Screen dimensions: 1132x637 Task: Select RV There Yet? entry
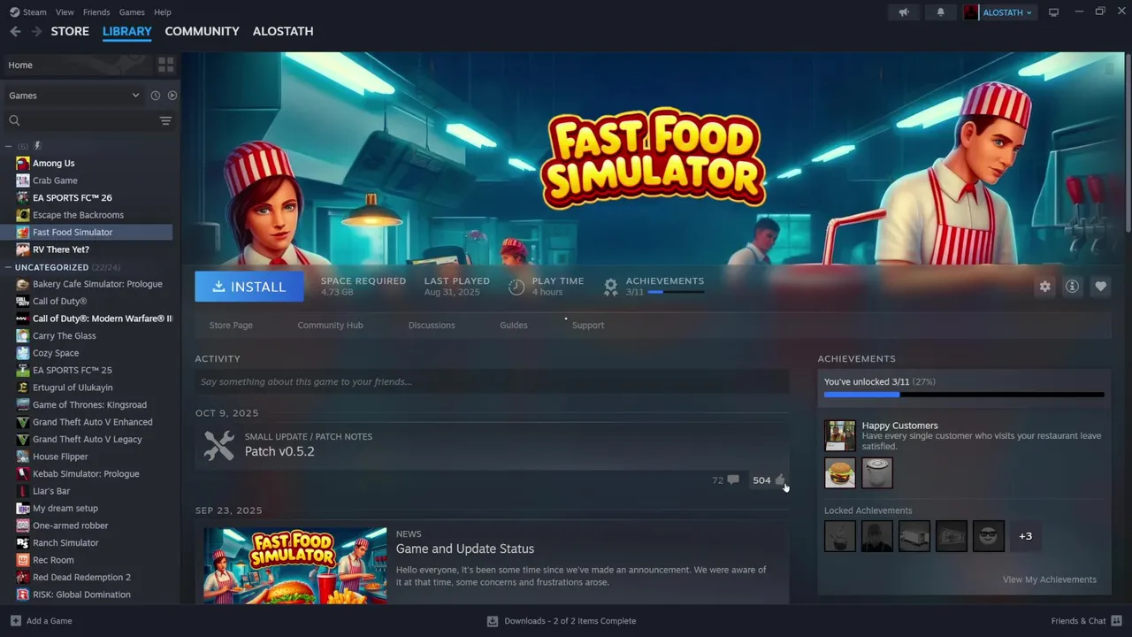[x=60, y=249]
